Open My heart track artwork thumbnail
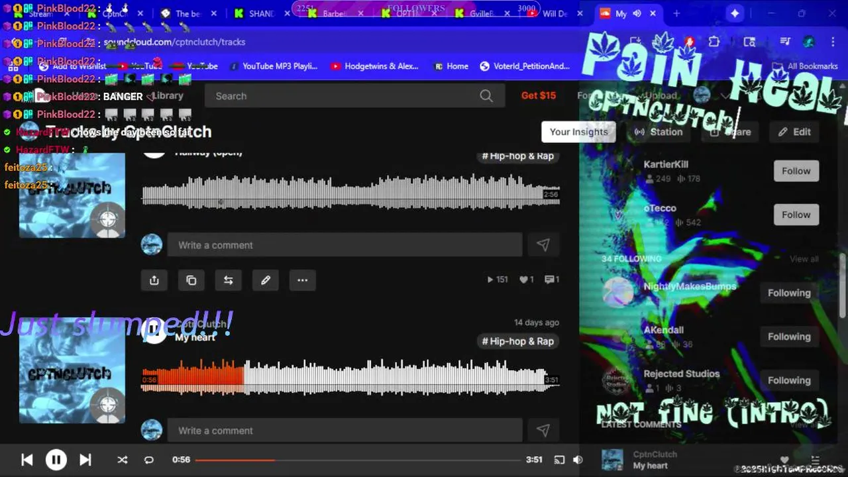 [72, 371]
